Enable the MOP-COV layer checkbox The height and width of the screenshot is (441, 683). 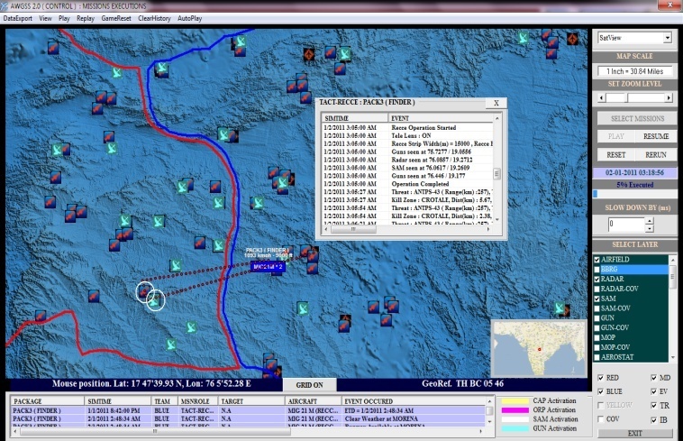pos(597,348)
